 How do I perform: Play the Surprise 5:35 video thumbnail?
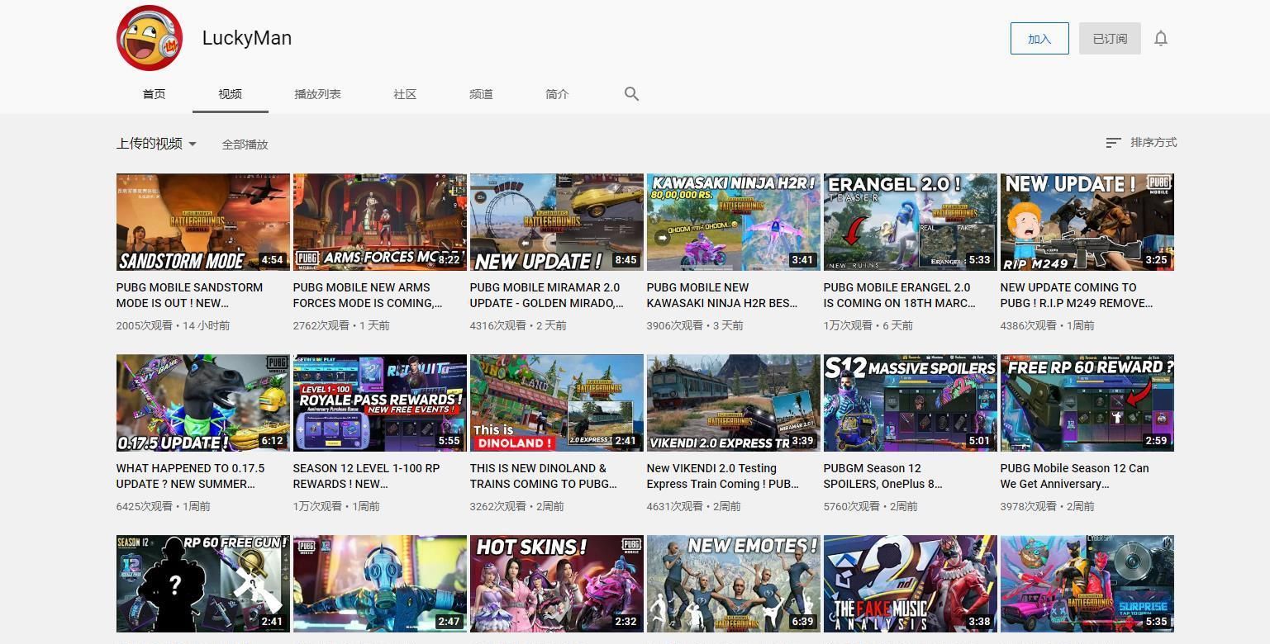click(x=1087, y=584)
